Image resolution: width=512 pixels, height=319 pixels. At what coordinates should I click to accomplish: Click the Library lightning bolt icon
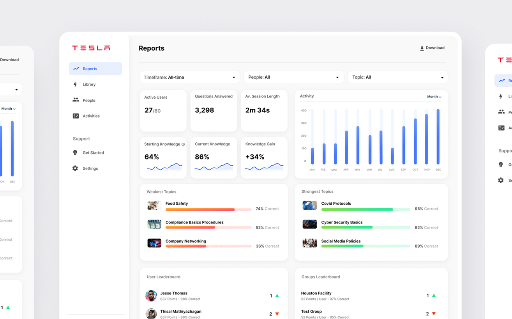pos(75,84)
